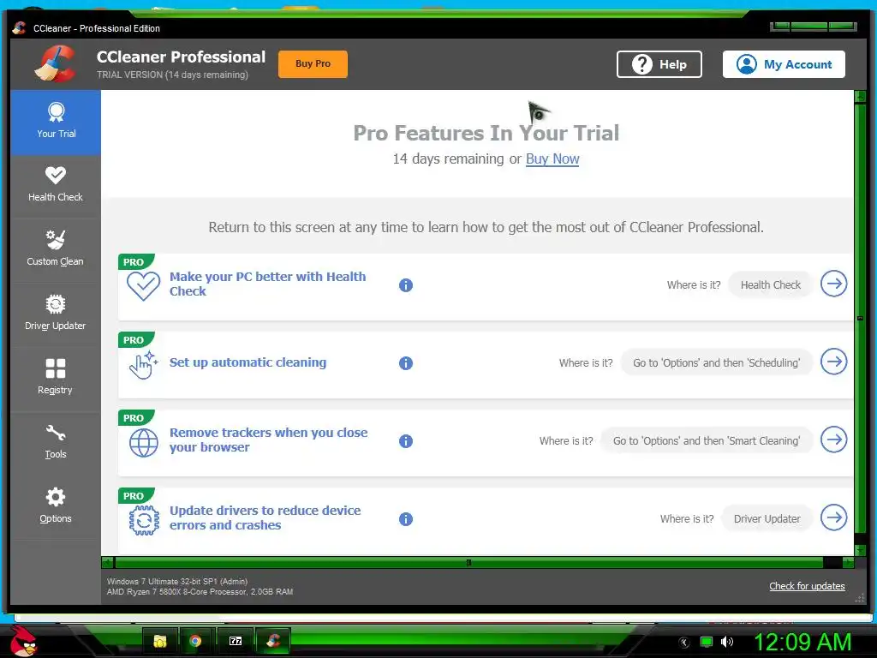Click arrow to go to Smart Cleaning

pos(833,440)
